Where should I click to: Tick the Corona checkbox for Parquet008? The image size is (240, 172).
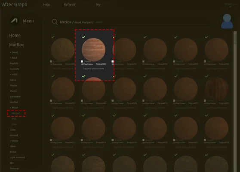pyautogui.click(x=82, y=100)
